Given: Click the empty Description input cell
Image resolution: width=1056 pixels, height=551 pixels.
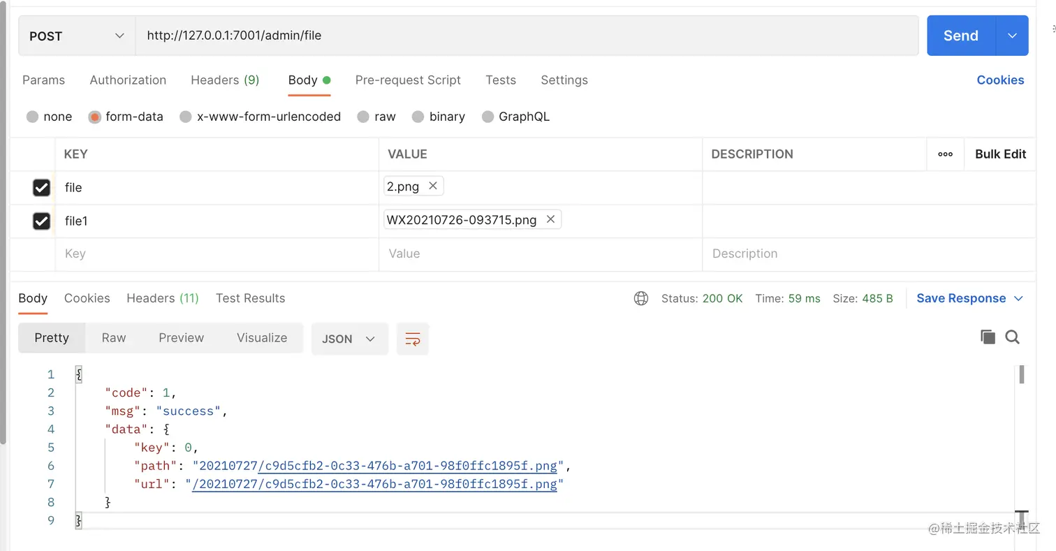Looking at the screenshot, I should tap(869, 254).
